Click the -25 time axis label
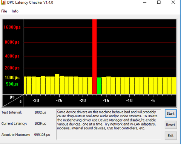The height and width of the screenshot is (144, 181). [59, 100]
